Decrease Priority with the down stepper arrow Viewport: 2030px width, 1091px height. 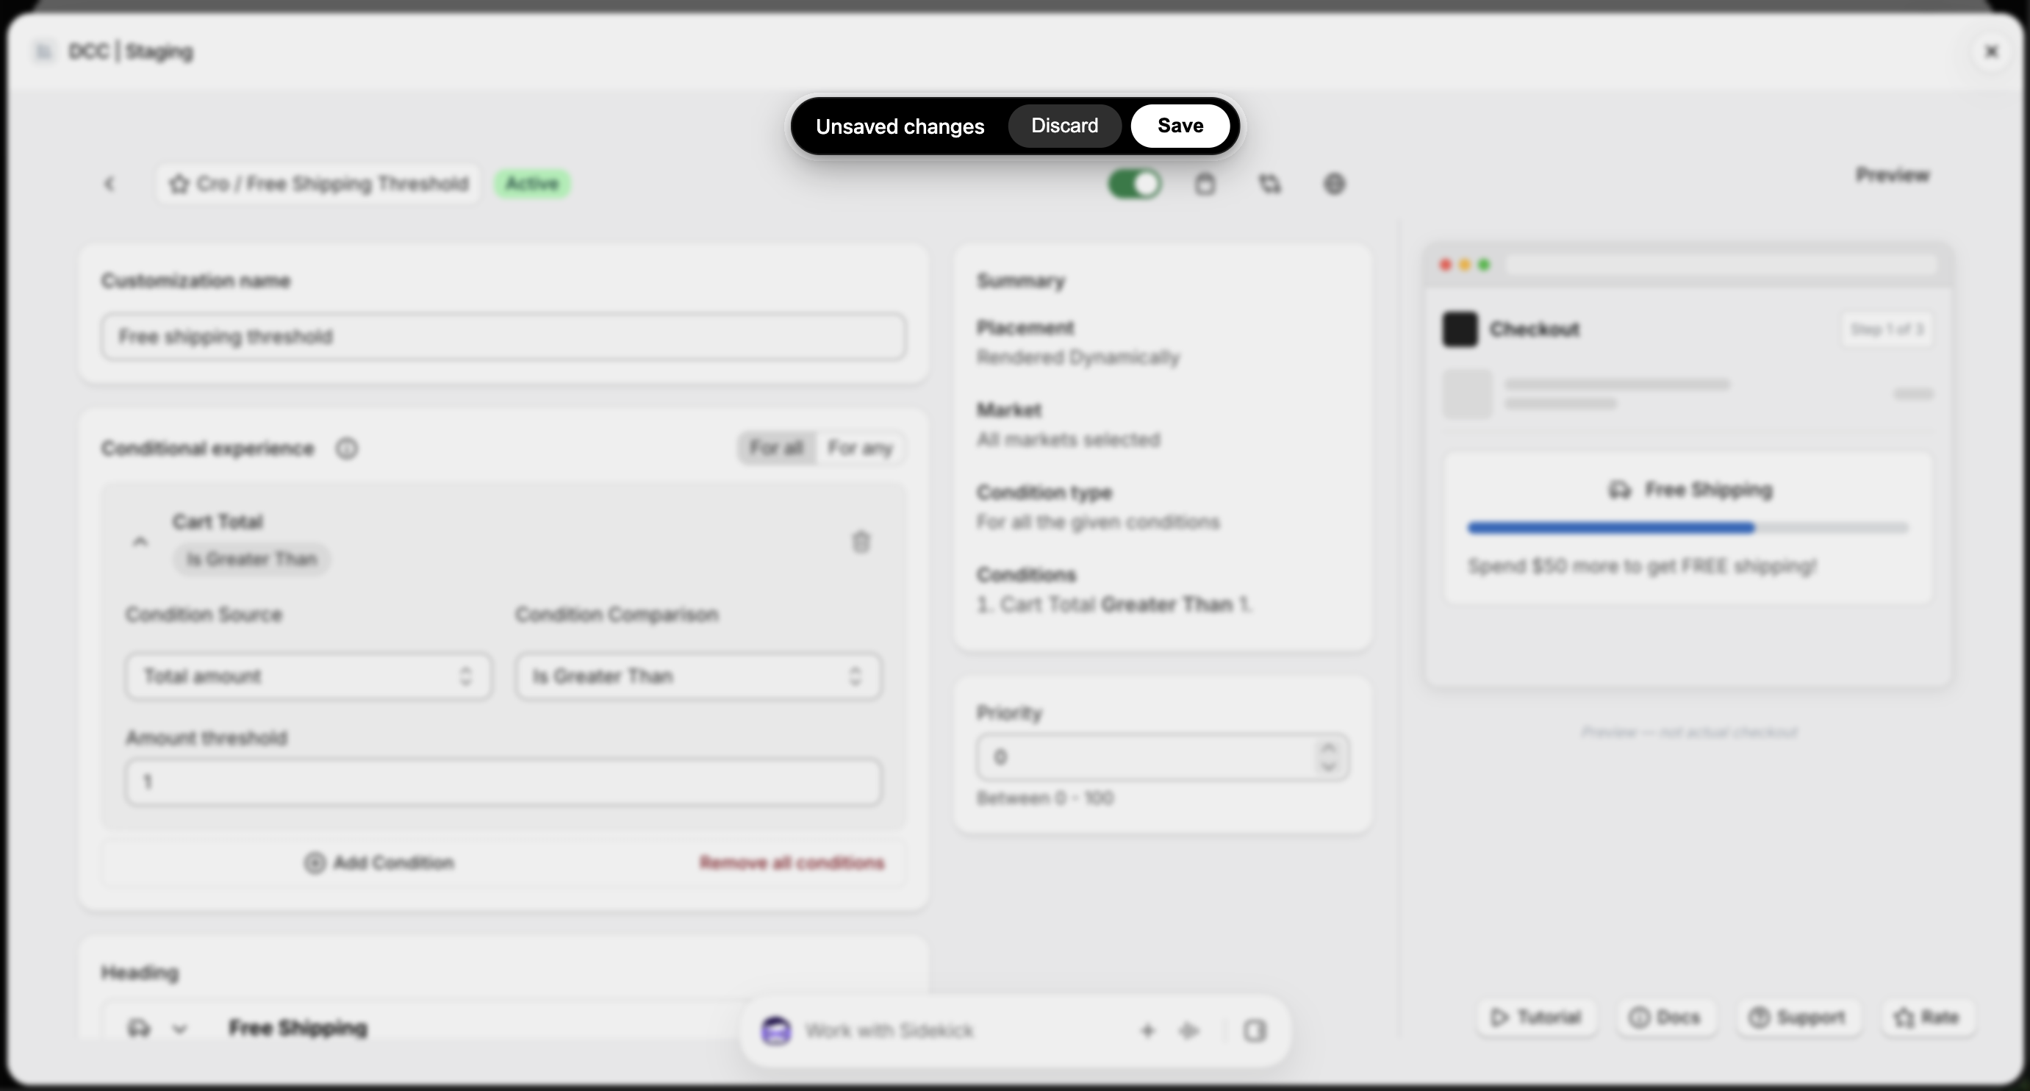[x=1330, y=767]
